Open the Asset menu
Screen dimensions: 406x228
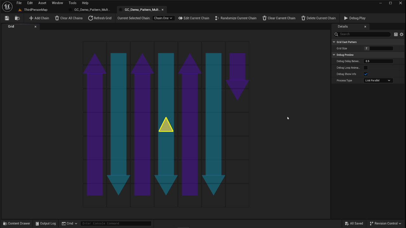click(x=42, y=3)
